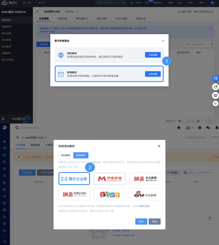Open rows-per-page dropdown showing 20
Viewport: 219px width, 245px height.
click(181, 121)
